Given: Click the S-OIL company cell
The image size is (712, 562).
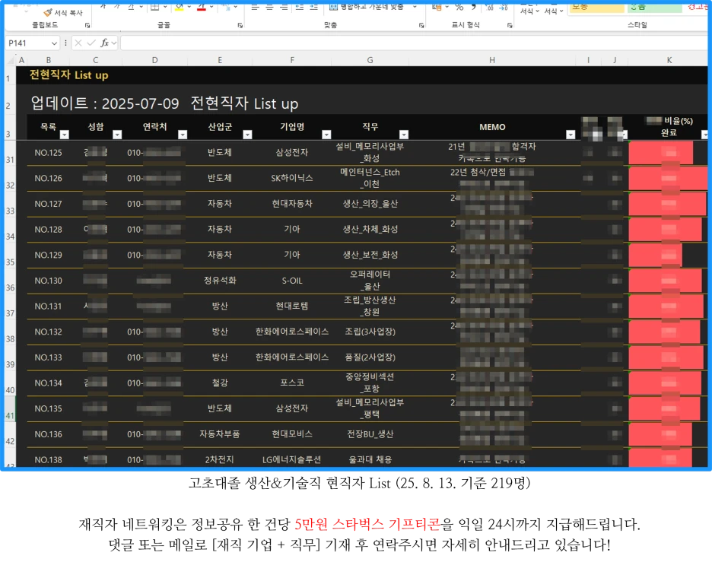Looking at the screenshot, I should (292, 281).
